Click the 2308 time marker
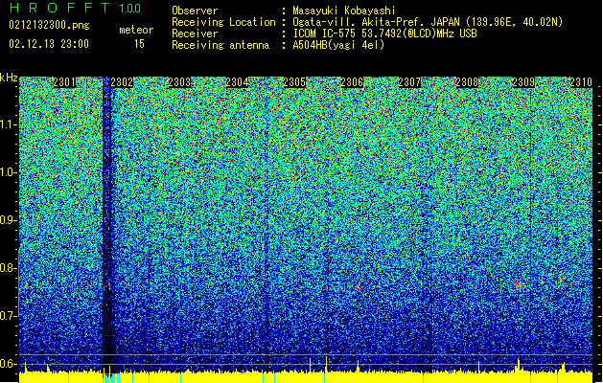 coord(467,82)
